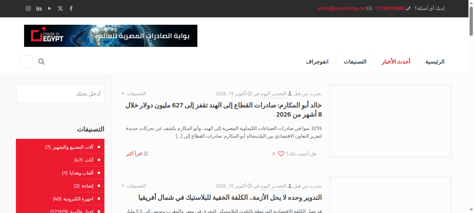Email admin@exporttoday.net

point(341,8)
